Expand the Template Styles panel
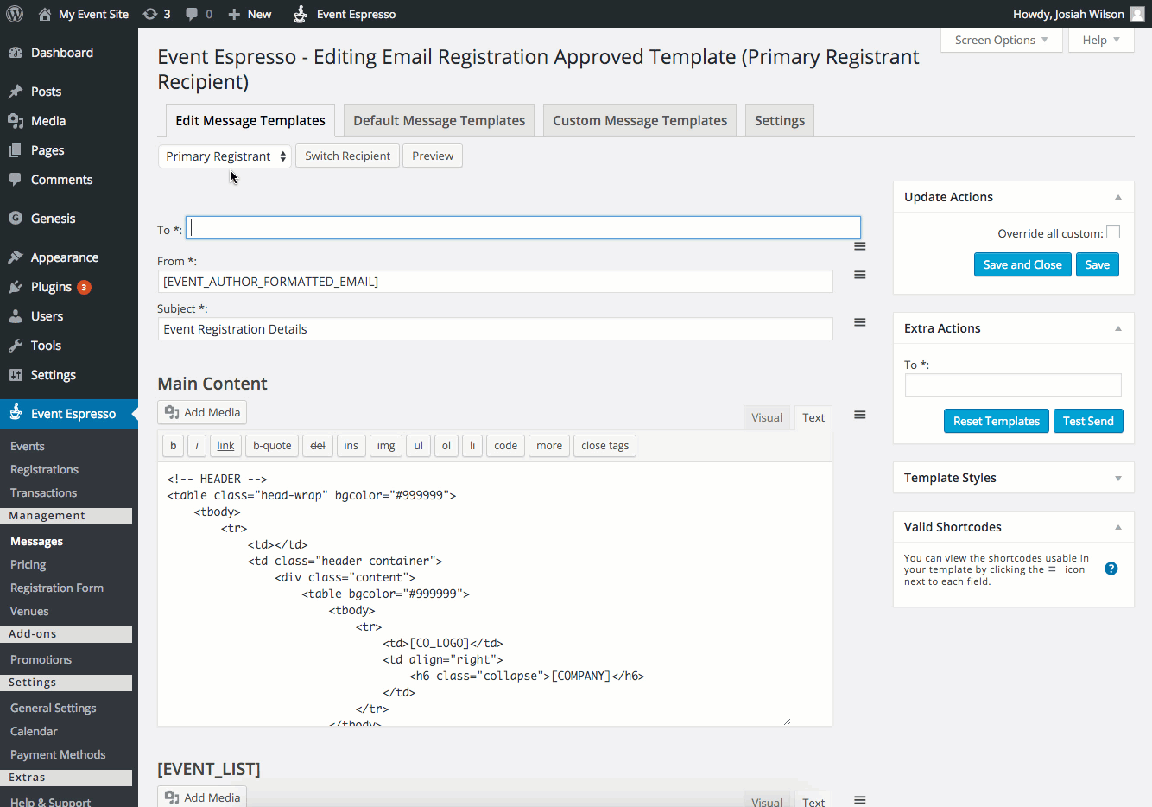Screen dimensions: 1152x807 pos(1117,478)
